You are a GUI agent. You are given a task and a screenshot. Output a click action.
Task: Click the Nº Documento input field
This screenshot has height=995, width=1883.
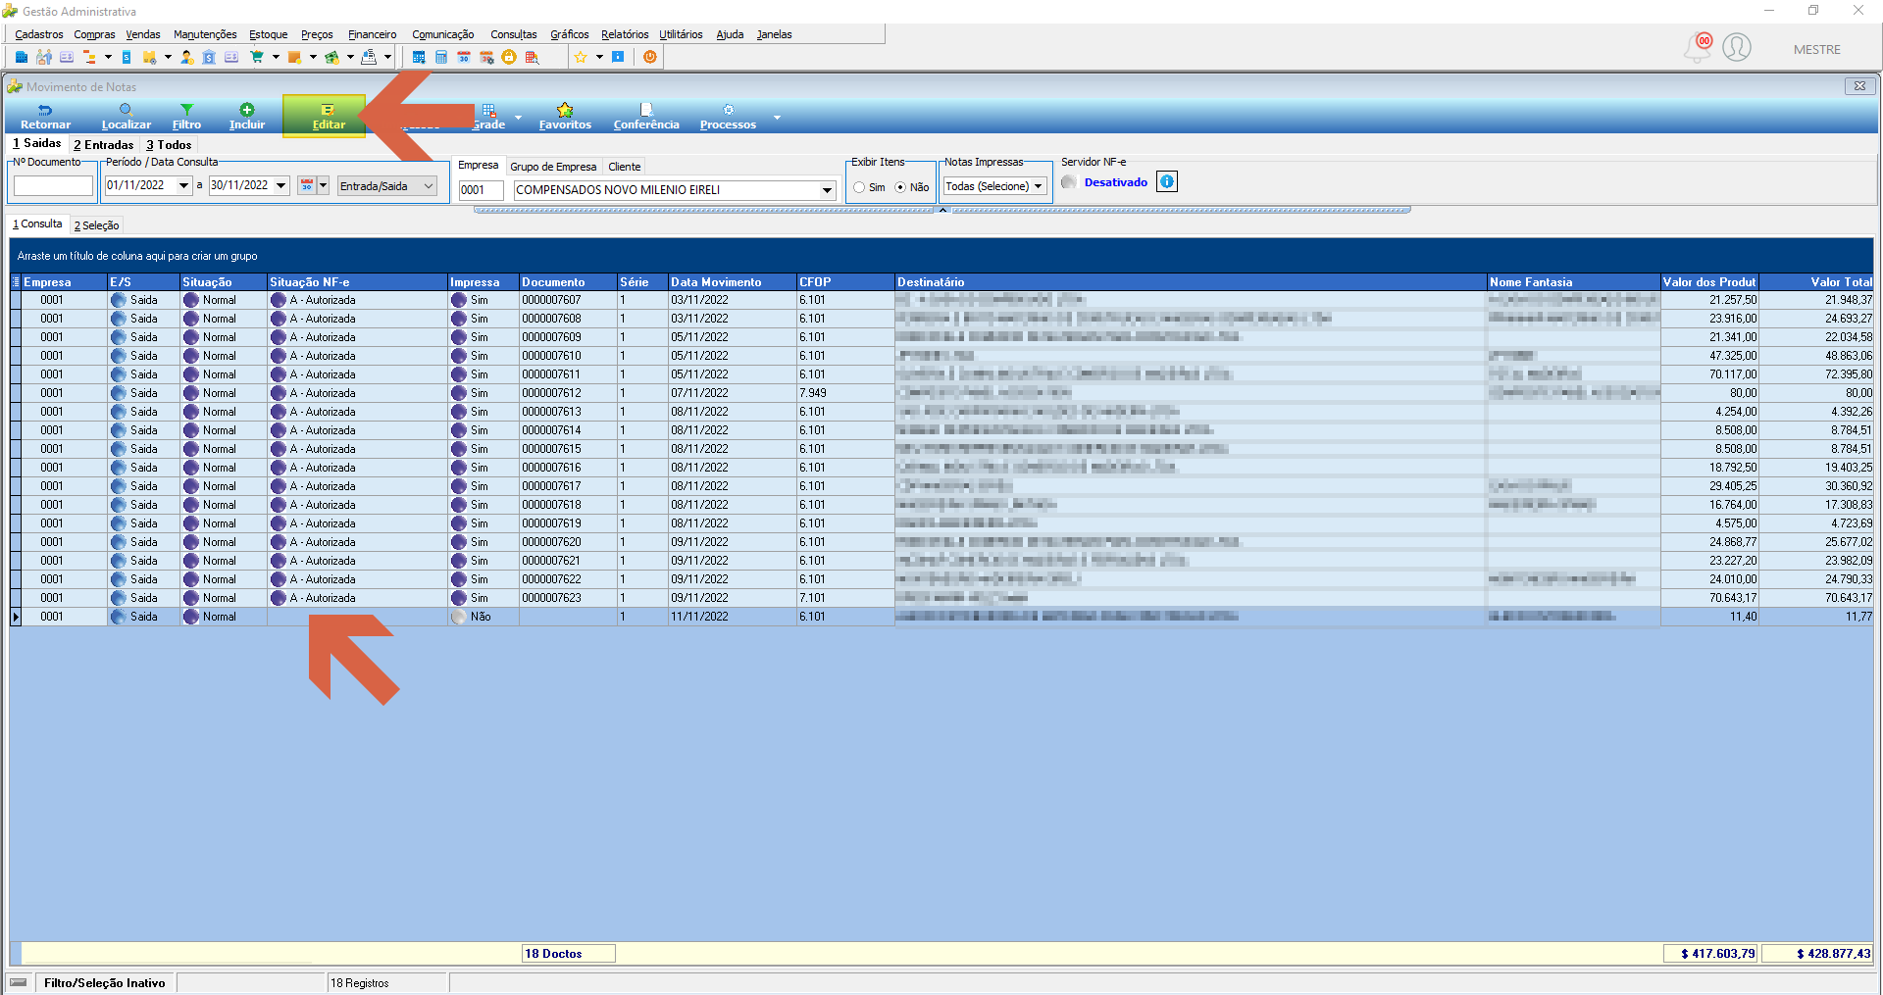point(53,185)
